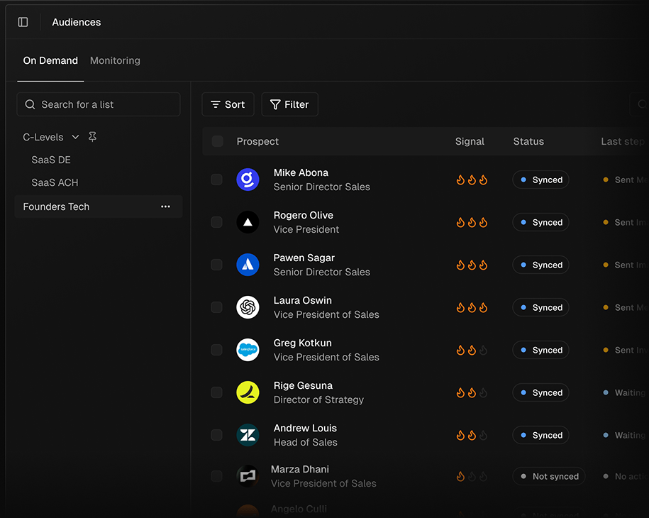Select the On Demand tab
Viewport: 649px width, 518px height.
[50, 60]
